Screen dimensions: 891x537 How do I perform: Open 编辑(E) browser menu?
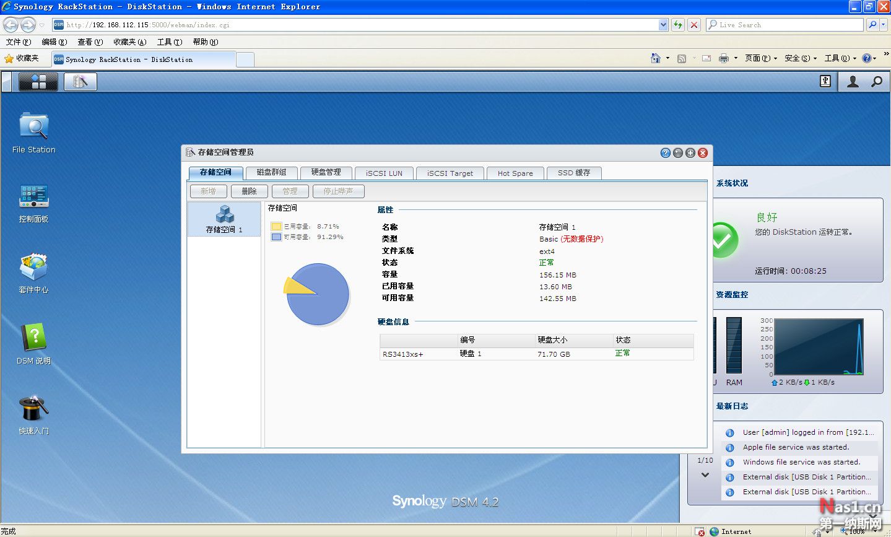pos(54,42)
